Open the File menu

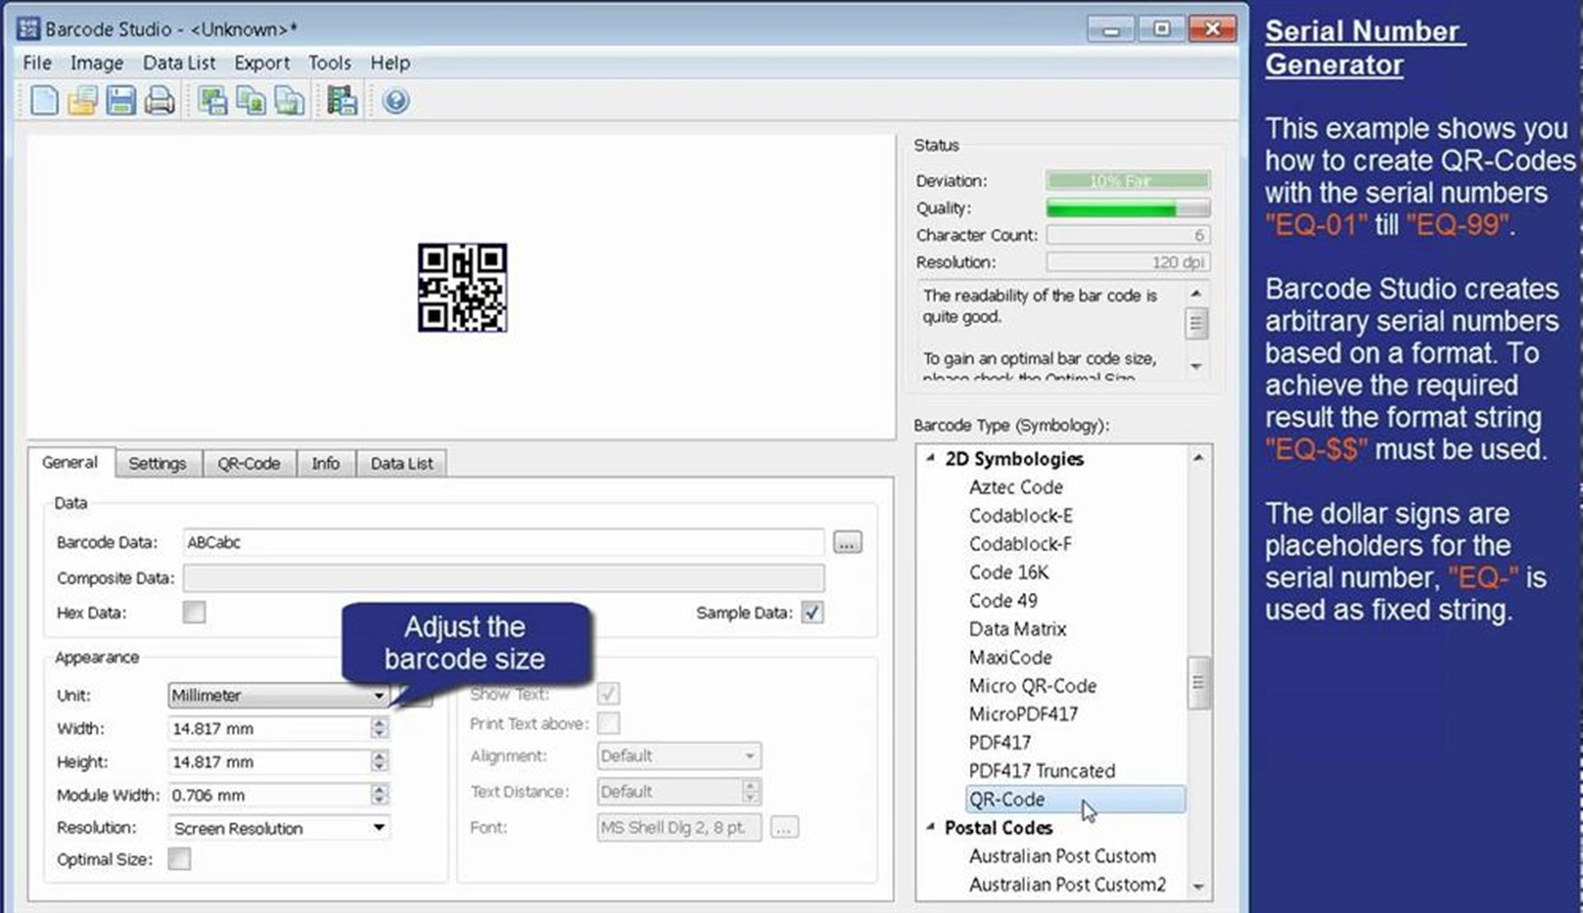(x=37, y=63)
